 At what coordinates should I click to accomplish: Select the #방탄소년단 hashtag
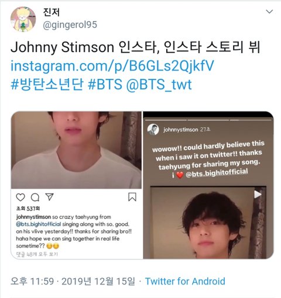point(47,85)
